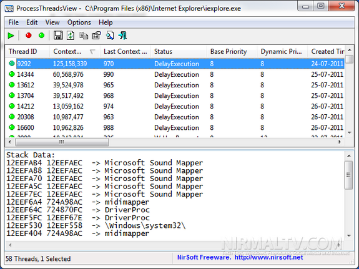The height and width of the screenshot is (269, 359).
Task: Sort by Created Time column header
Action: click(x=327, y=52)
